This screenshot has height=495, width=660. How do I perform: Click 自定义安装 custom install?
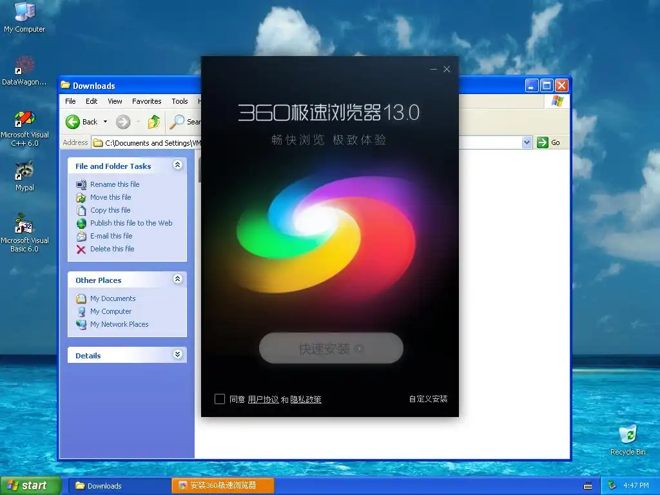(x=428, y=398)
